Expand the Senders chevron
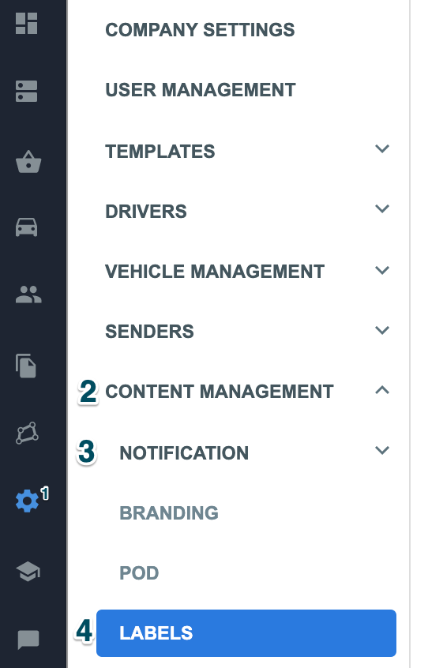This screenshot has width=428, height=668. (x=382, y=330)
